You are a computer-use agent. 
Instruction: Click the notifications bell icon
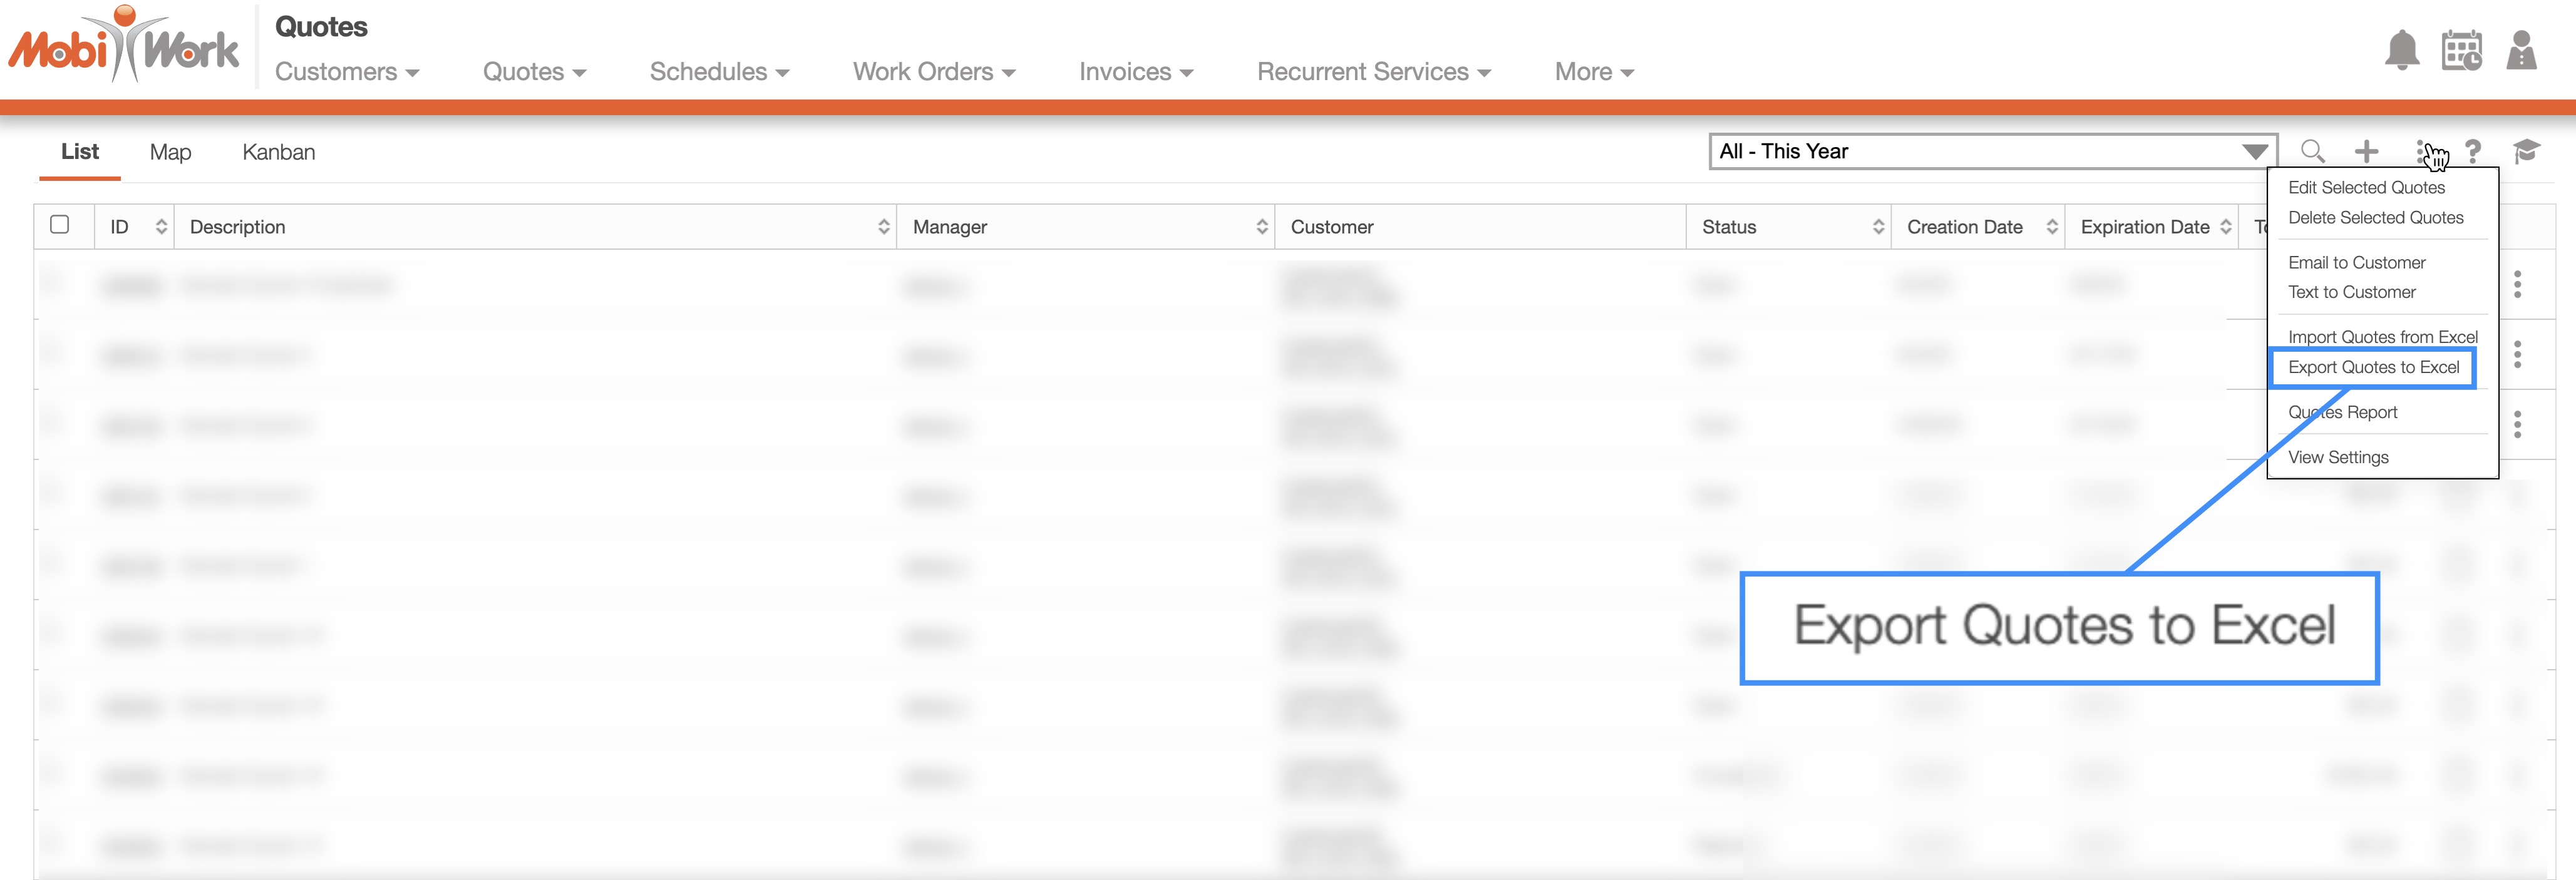[2401, 50]
